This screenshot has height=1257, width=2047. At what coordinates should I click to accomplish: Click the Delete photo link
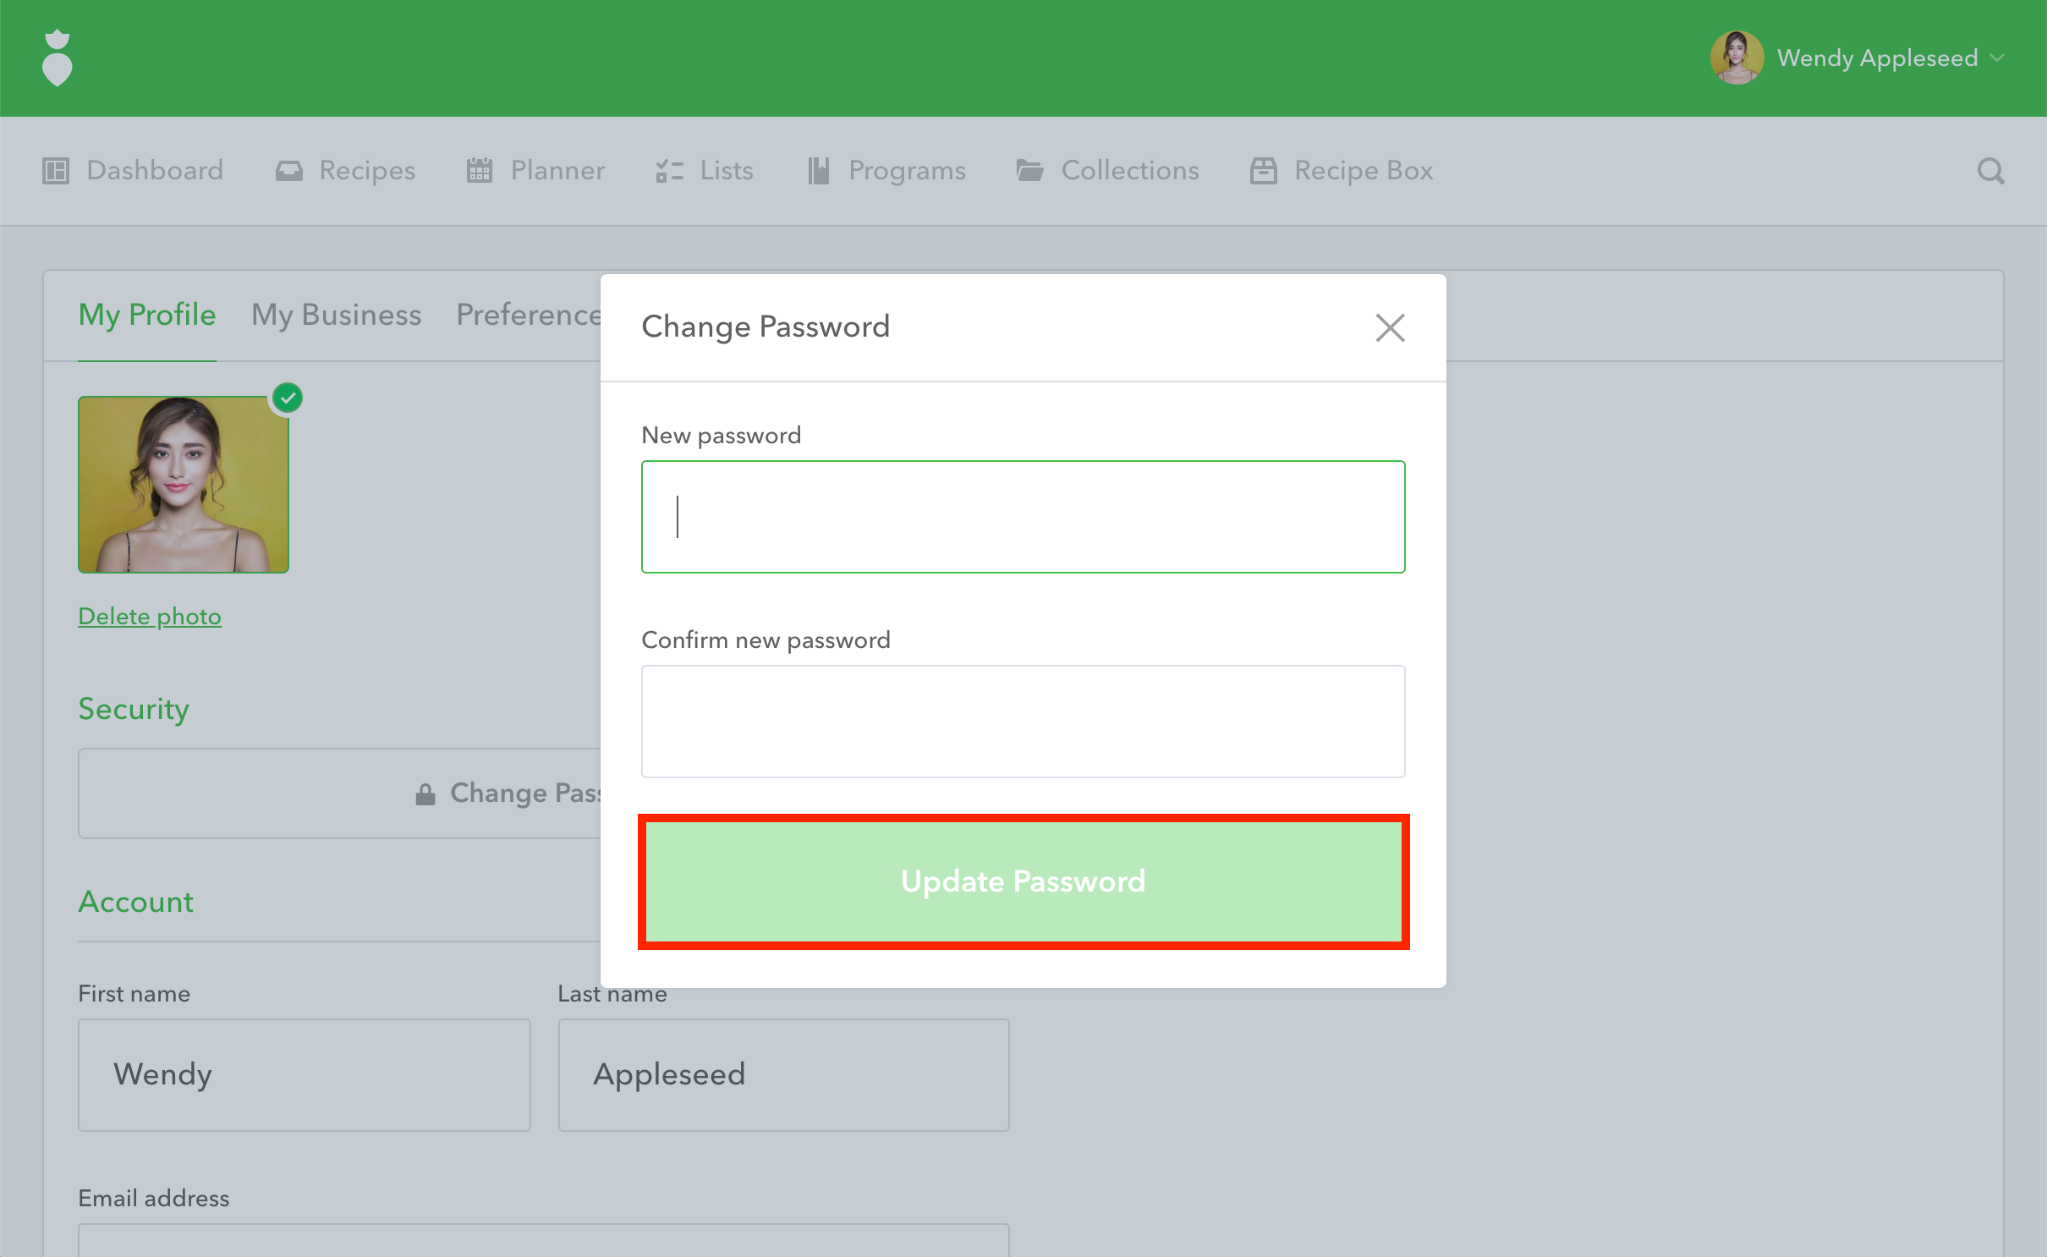(150, 617)
